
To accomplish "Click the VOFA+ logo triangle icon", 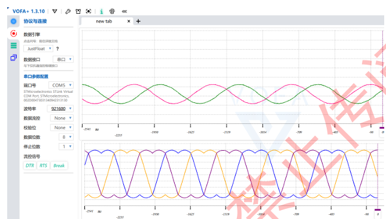I will click(54, 11).
